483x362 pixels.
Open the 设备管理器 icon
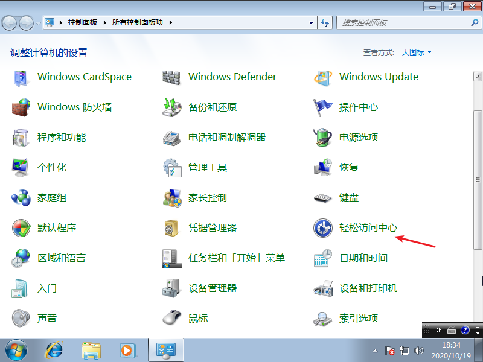[x=172, y=288]
